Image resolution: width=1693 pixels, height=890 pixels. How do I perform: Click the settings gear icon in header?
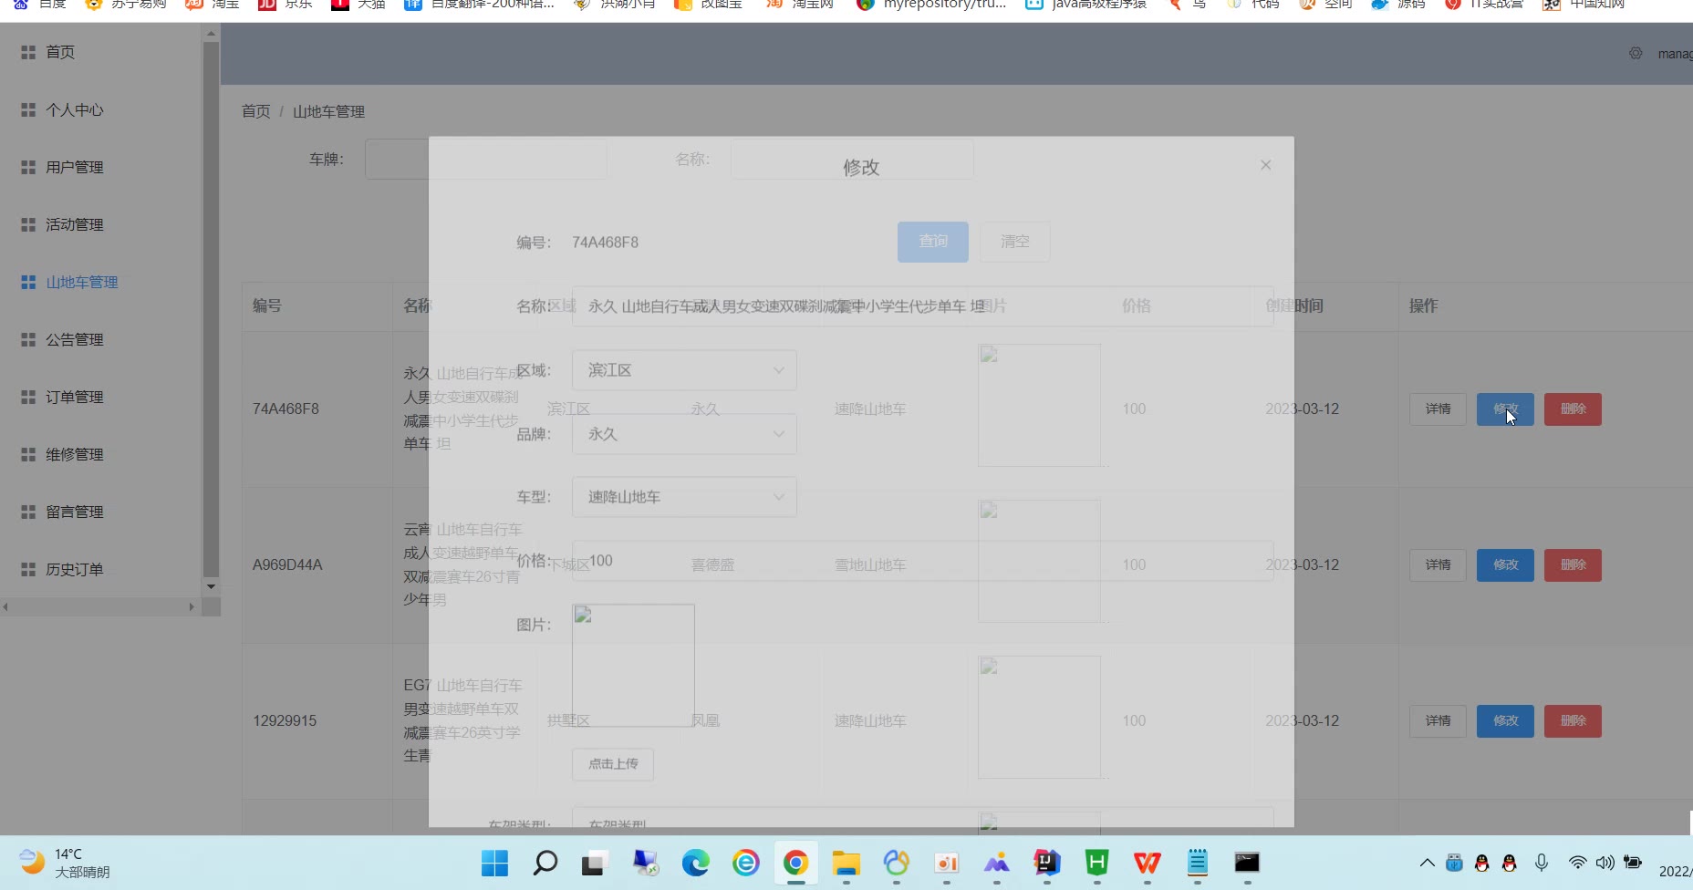point(1636,54)
